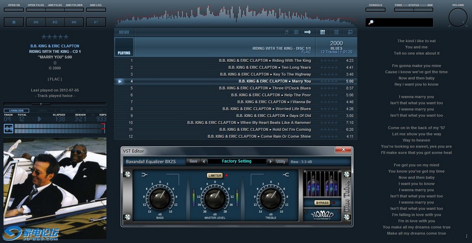Click the REMAIN time readout 3:21
The width and height of the screenshot is (472, 243).
coord(80,119)
